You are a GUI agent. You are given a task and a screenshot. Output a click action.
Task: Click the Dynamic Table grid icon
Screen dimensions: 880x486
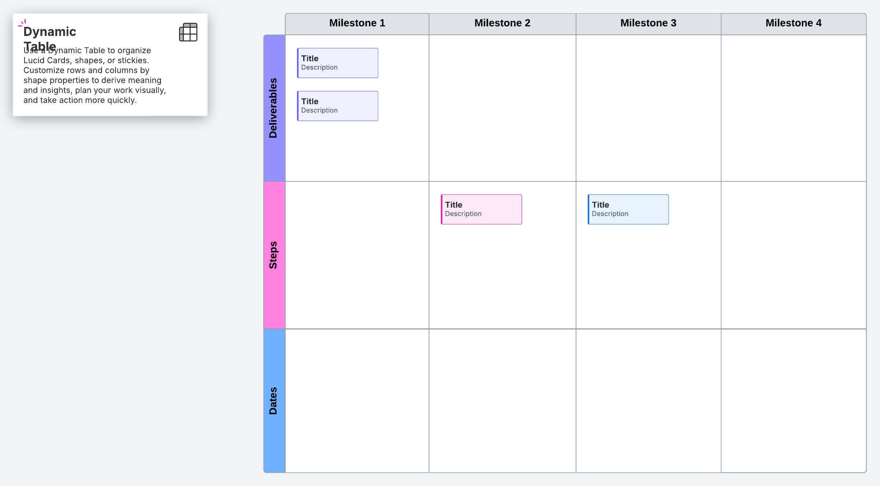coord(188,32)
